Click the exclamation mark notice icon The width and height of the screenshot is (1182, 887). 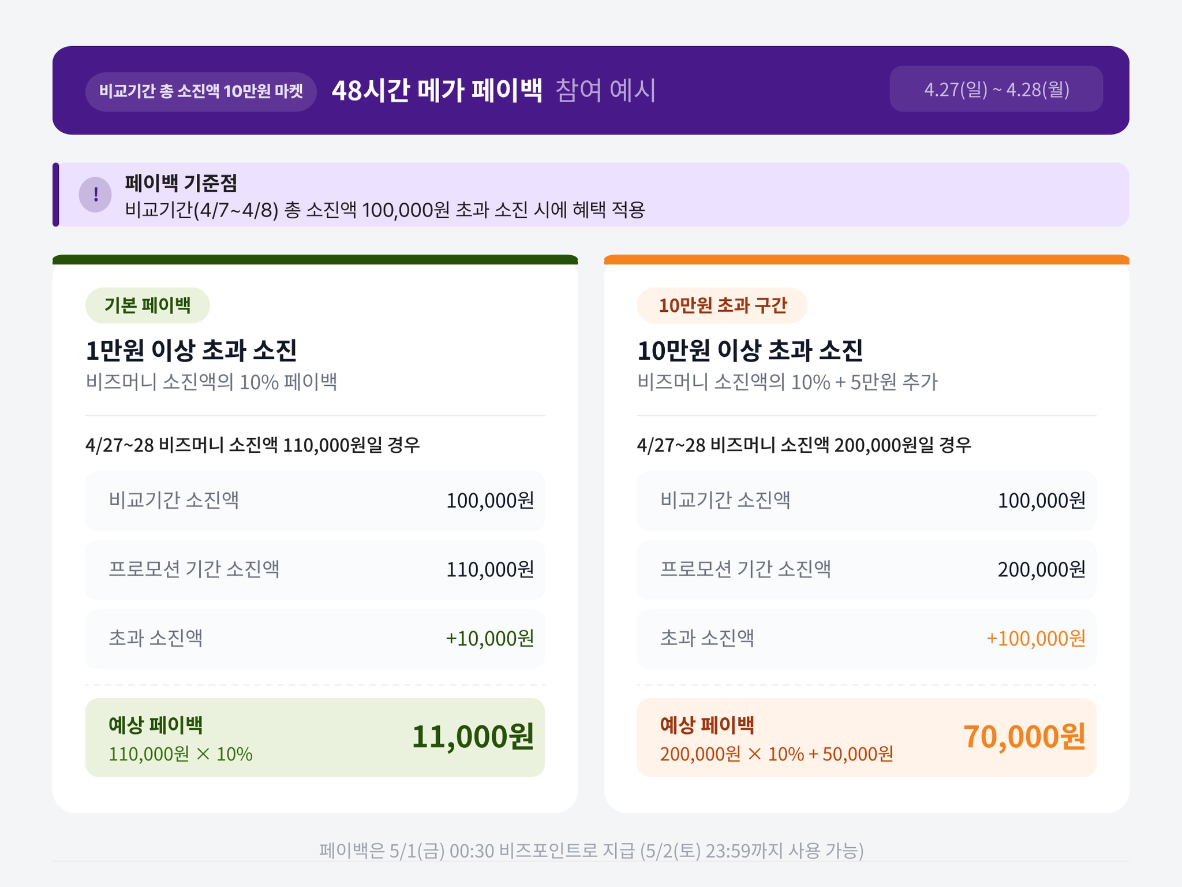[x=95, y=195]
